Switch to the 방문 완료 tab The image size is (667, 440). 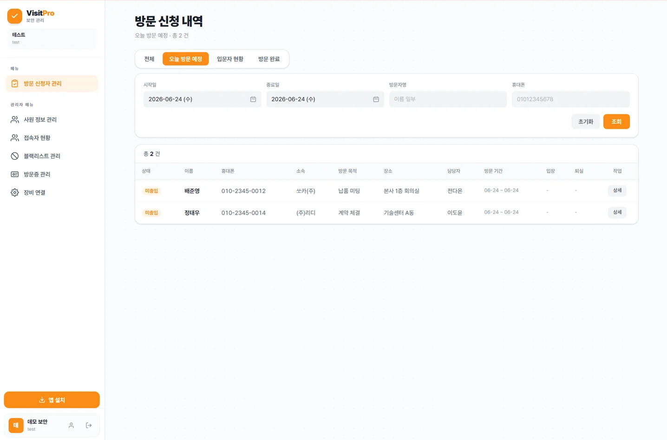[269, 59]
